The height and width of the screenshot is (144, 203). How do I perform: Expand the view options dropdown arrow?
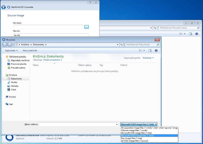(x=144, y=50)
